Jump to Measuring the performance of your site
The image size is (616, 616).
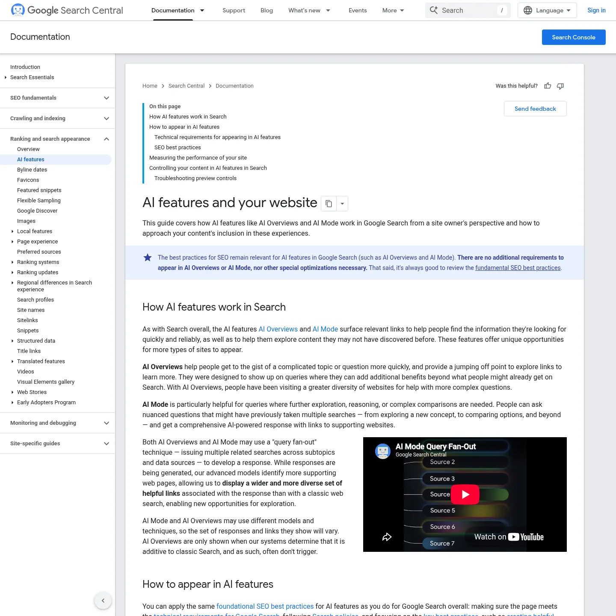[198, 158]
